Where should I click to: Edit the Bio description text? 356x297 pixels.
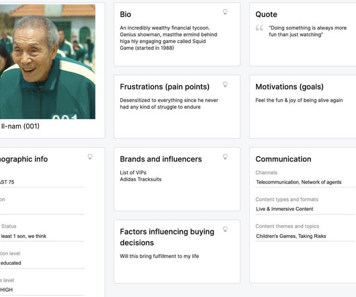point(169,38)
